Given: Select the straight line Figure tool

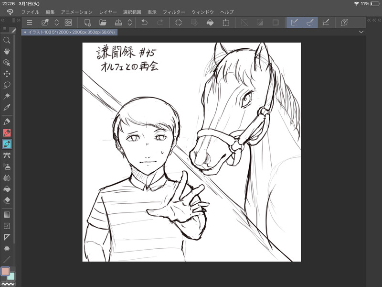Looking at the screenshot, I should [7, 259].
